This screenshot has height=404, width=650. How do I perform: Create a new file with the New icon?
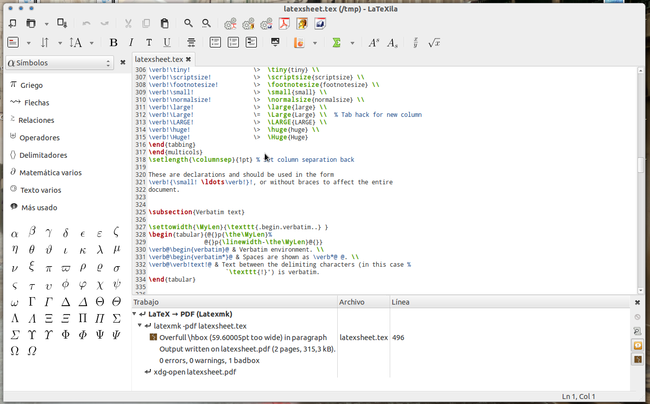(x=12, y=23)
